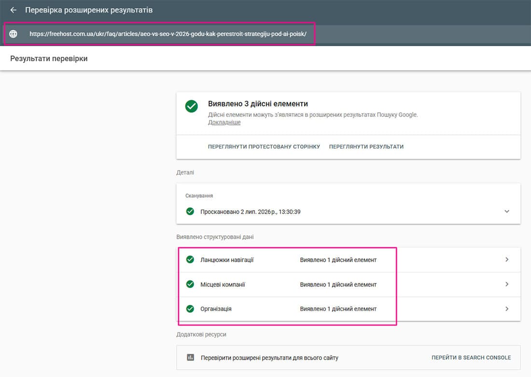Click ПЕРЕГЛЯНУТИ РЕЗУЛЬТАТИ button
This screenshot has width=531, height=377.
pyautogui.click(x=366, y=147)
